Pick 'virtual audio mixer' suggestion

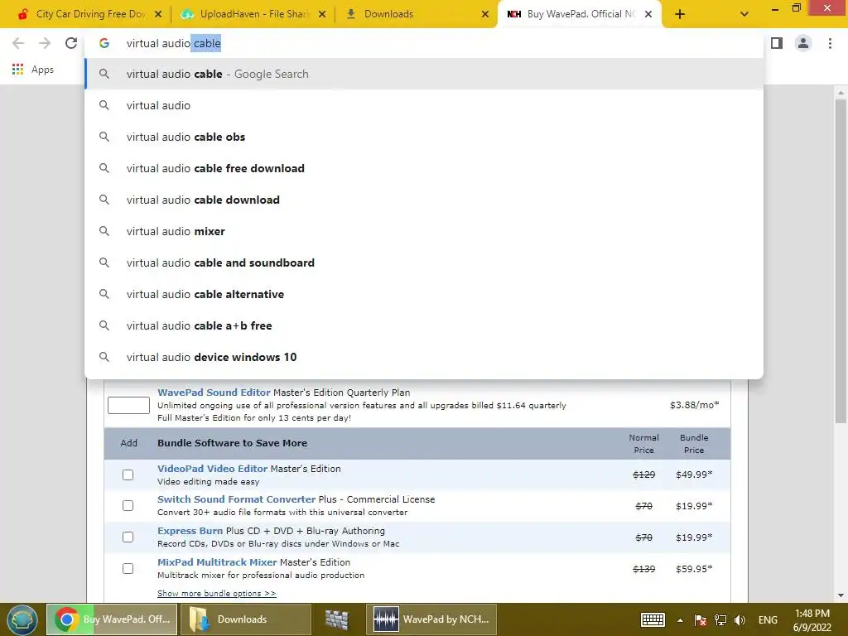click(x=424, y=231)
